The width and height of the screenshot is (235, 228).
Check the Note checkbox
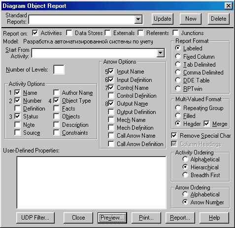(x=17, y=124)
